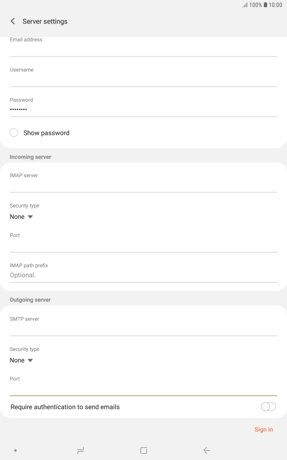287x460 pixels.
Task: Tap the battery icon in status bar
Action: [266, 4]
